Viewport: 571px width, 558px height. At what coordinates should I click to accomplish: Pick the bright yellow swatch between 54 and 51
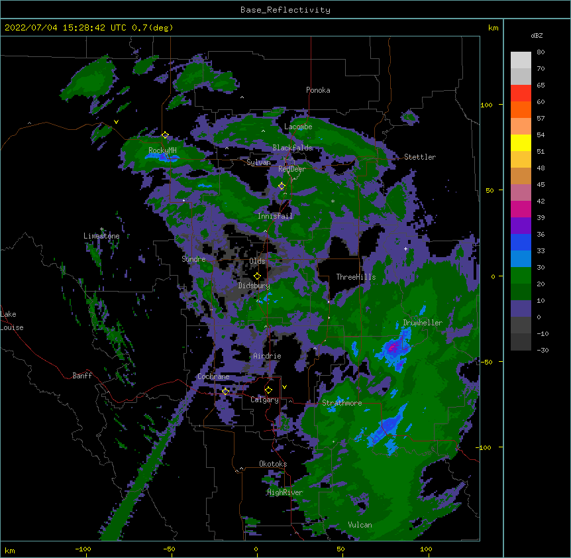pyautogui.click(x=521, y=142)
